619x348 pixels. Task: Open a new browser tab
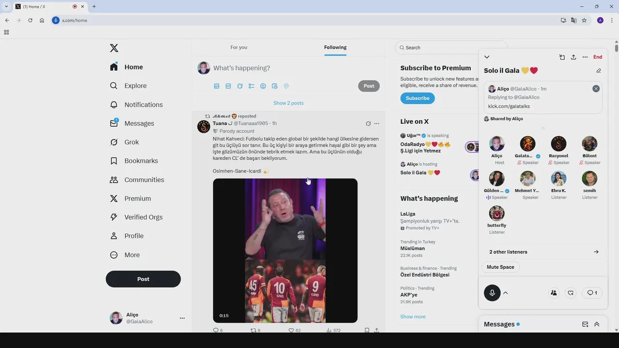pyautogui.click(x=94, y=6)
